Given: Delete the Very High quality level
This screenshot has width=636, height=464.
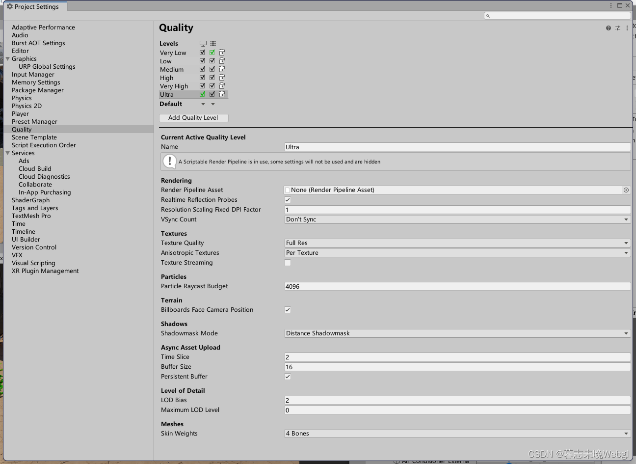Looking at the screenshot, I should click(222, 86).
